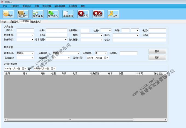Click the 修改 button

coord(157,58)
